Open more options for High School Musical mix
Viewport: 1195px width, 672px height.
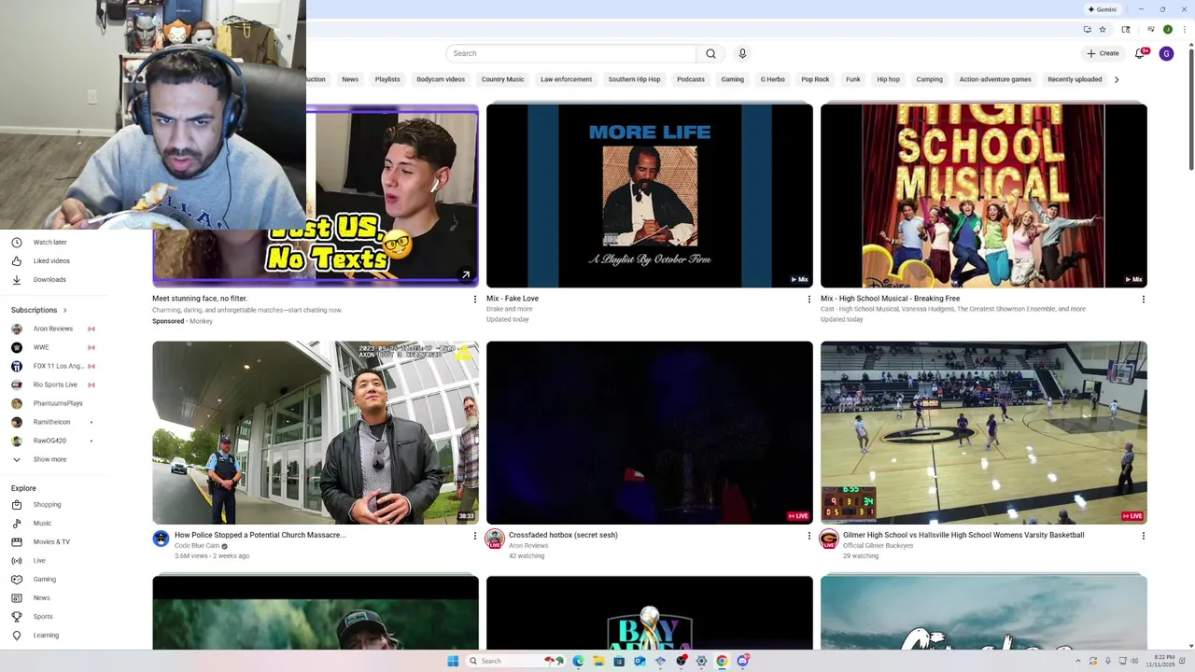(1143, 299)
